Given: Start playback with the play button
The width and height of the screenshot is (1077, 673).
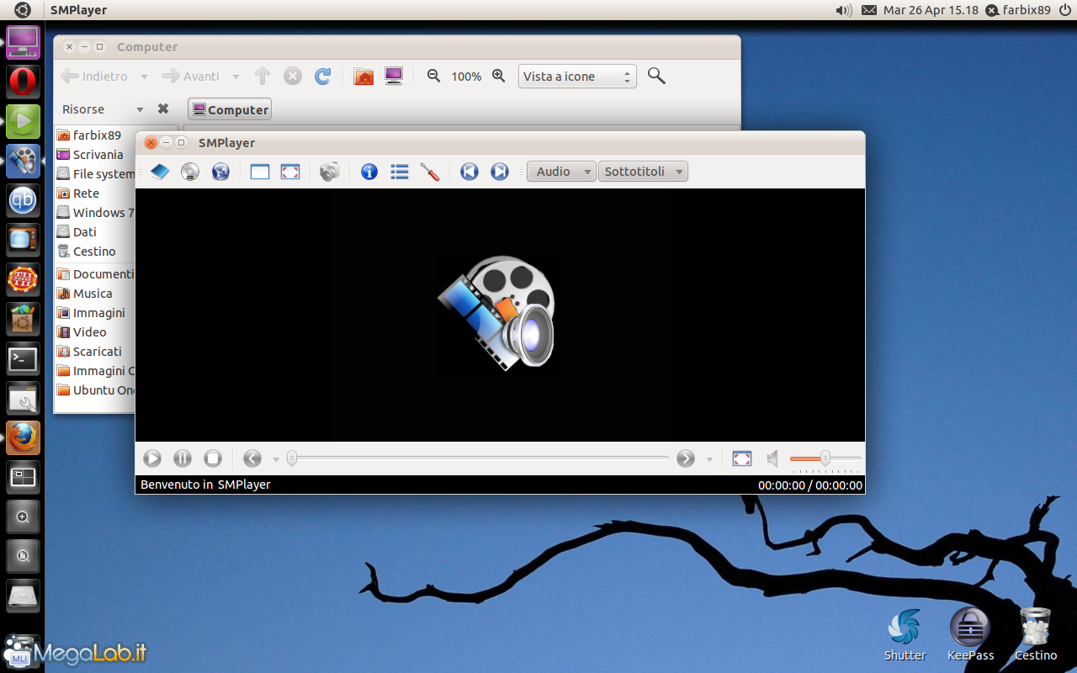Looking at the screenshot, I should tap(152, 458).
